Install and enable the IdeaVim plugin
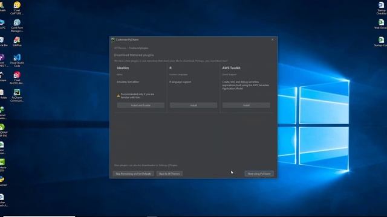Viewport: 387px width, 217px height. pos(141,105)
